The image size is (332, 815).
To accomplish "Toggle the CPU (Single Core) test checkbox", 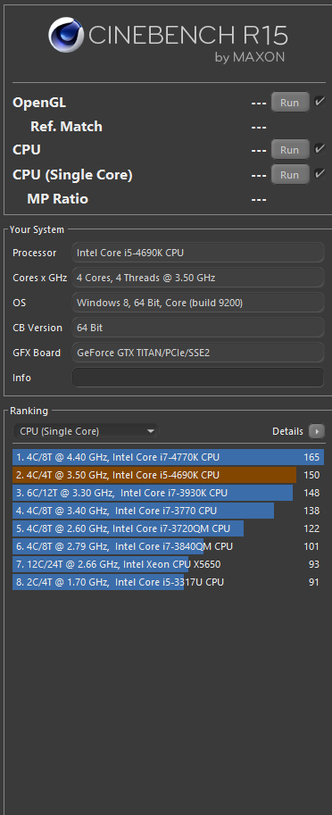I will pos(319,173).
